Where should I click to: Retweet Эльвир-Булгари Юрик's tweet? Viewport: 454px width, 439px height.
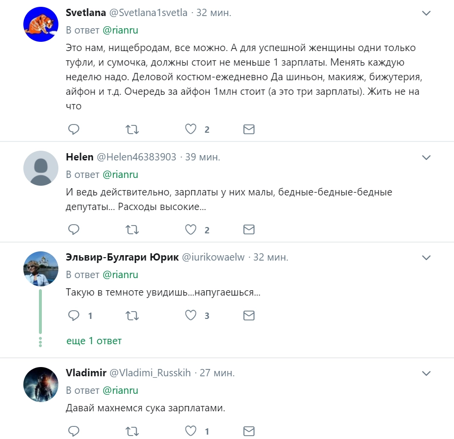click(x=132, y=316)
